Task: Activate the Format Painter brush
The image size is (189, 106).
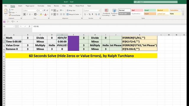Action: tap(10, 15)
